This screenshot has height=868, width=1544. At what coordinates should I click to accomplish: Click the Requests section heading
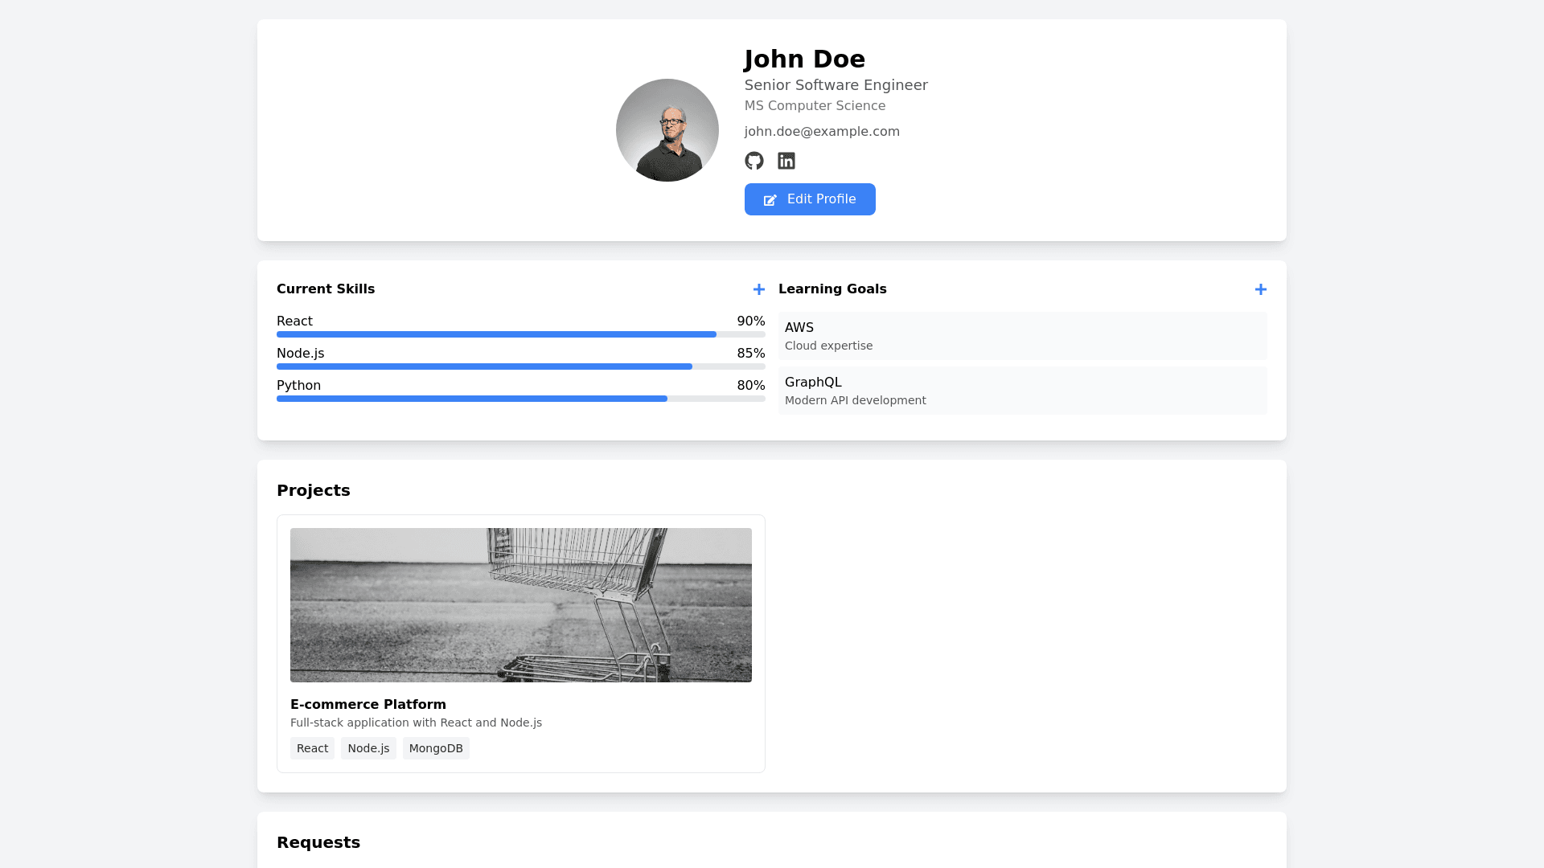coord(318,842)
